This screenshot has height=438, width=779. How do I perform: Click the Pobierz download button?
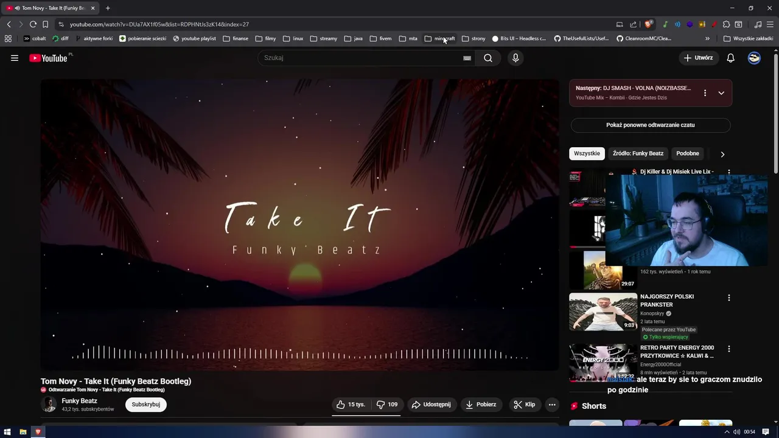coord(481,405)
